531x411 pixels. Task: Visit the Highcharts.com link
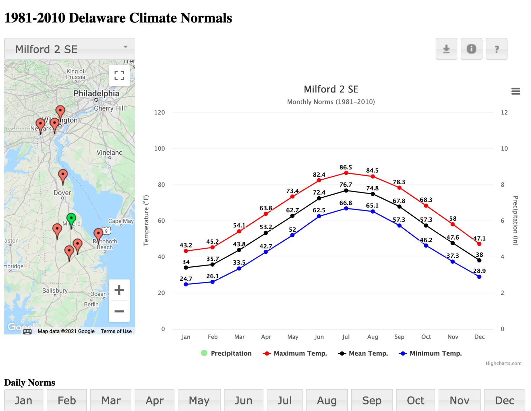[x=504, y=363]
